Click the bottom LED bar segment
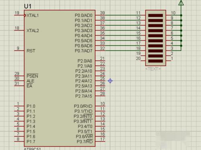This screenshot has width=201, height=150. pyautogui.click(x=156, y=61)
